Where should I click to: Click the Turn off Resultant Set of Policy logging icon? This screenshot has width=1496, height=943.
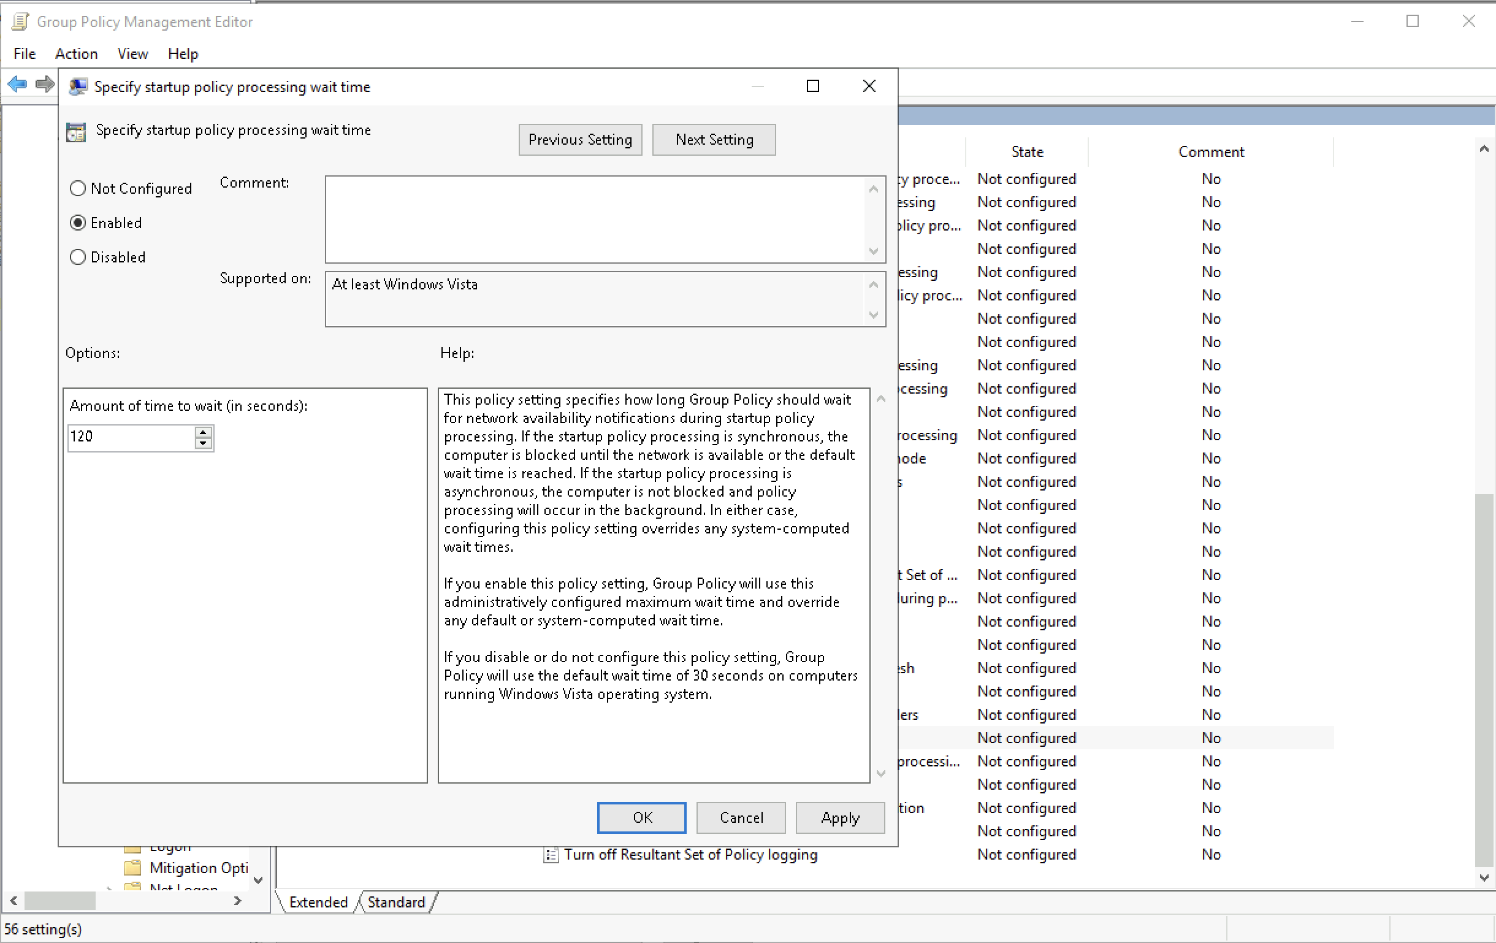click(x=551, y=855)
